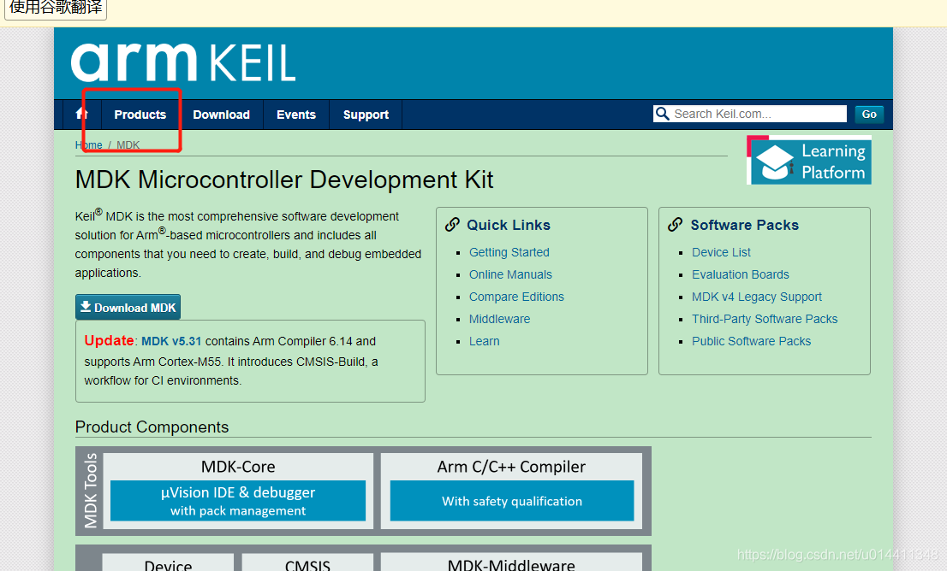Click the search magnifier icon

click(663, 114)
